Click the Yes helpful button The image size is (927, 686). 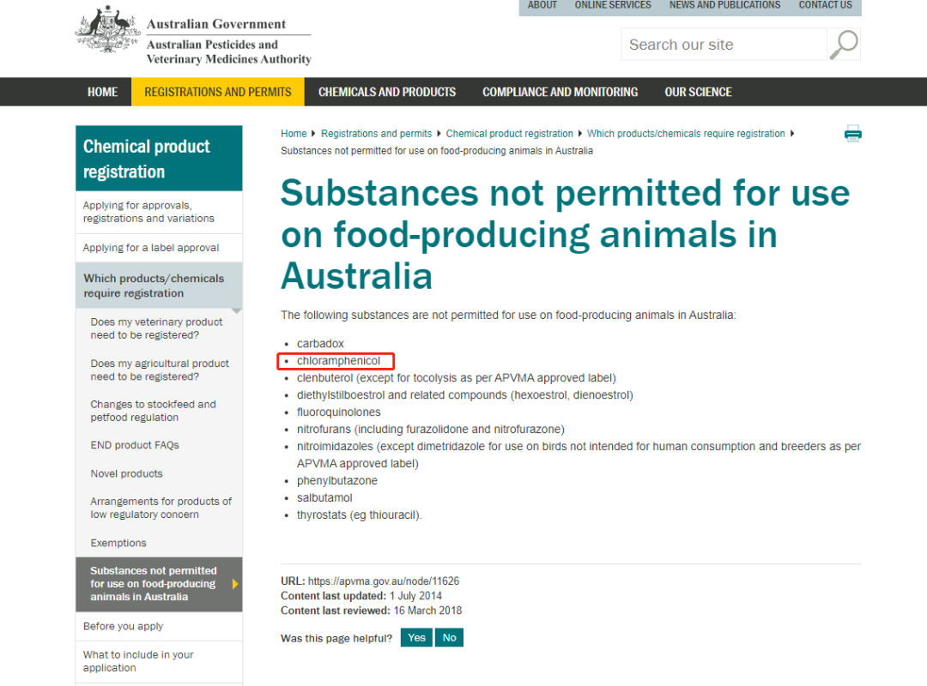(x=416, y=637)
